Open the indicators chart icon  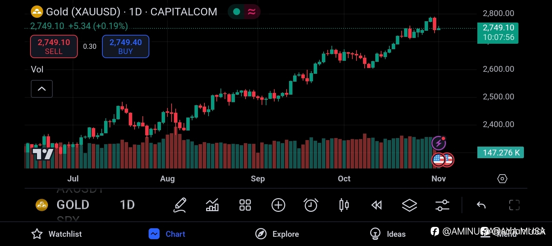click(212, 205)
